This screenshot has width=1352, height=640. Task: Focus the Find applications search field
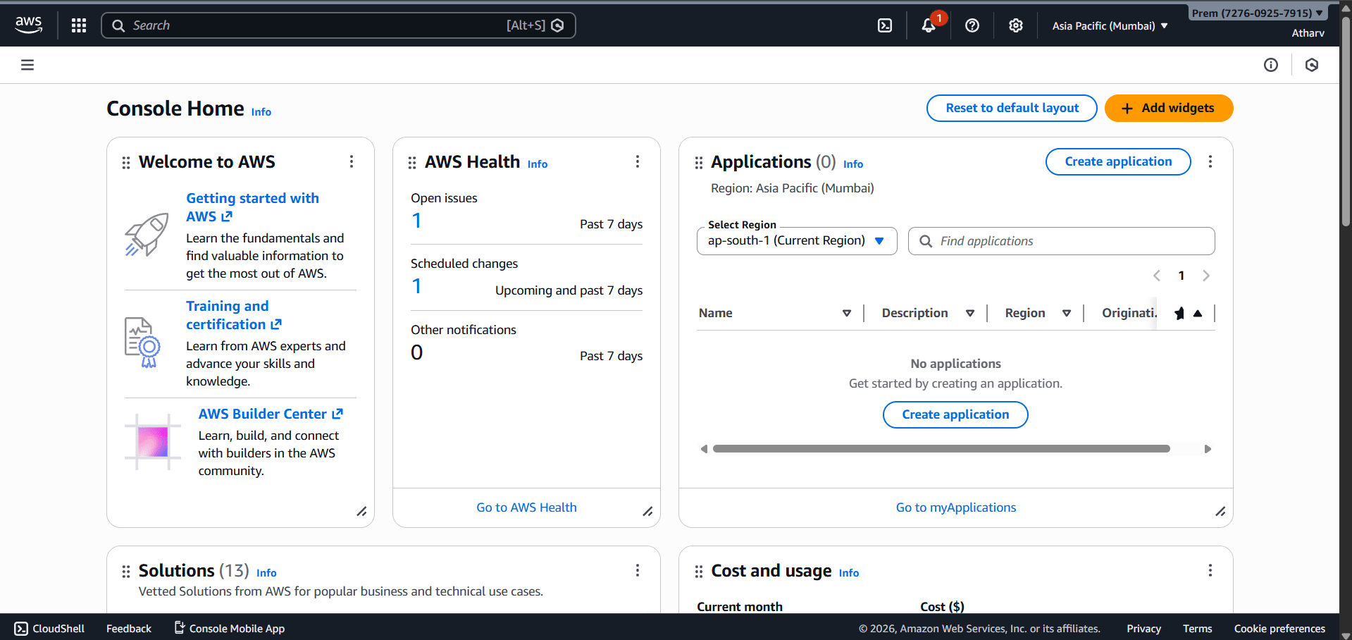click(x=1061, y=241)
